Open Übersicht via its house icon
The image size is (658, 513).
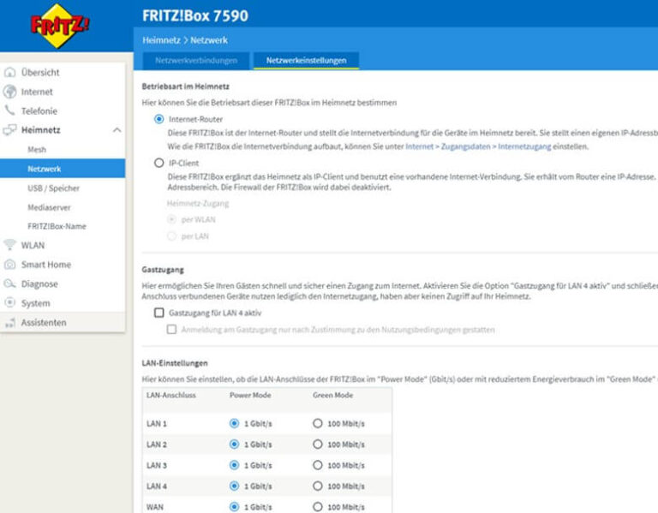10,73
